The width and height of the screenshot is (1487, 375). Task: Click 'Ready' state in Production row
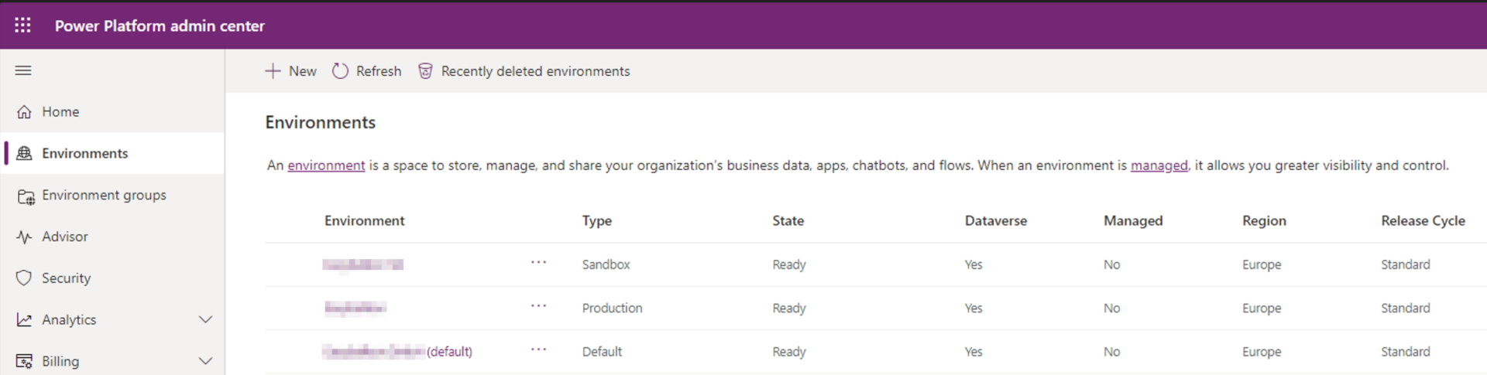[x=789, y=308]
